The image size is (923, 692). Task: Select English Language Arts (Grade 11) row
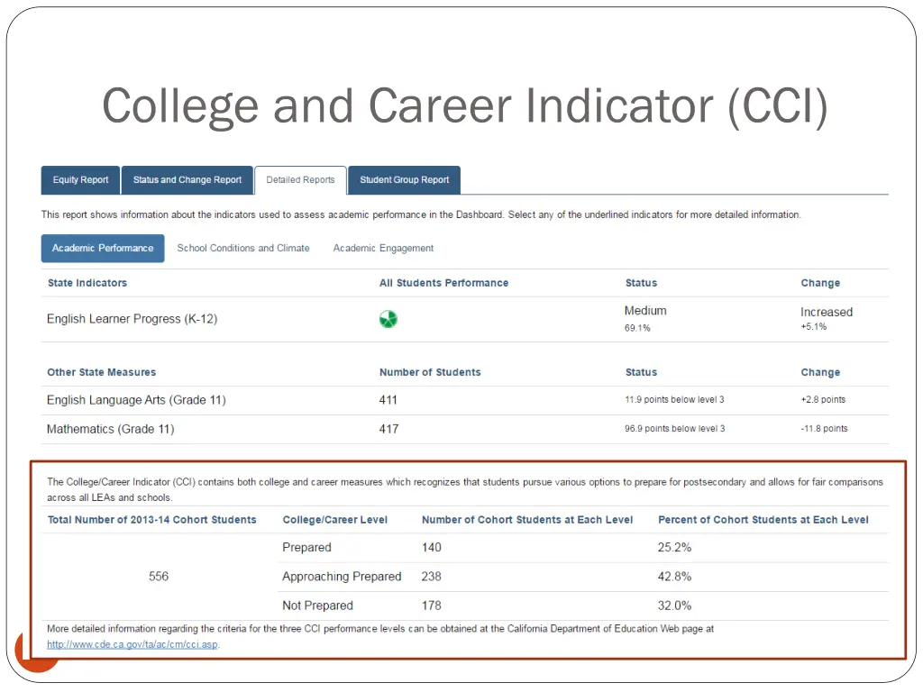click(136, 400)
